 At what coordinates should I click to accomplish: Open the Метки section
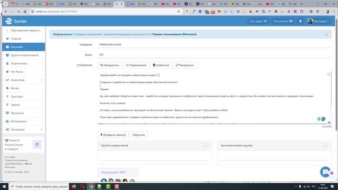(x=24, y=88)
